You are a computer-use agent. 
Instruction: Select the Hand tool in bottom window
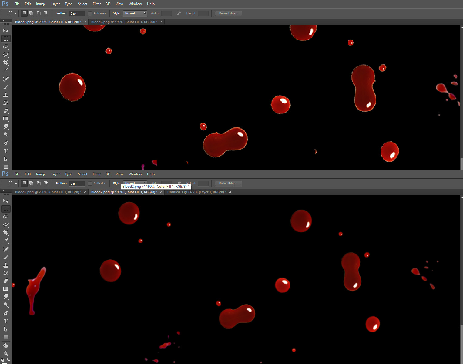(6, 346)
